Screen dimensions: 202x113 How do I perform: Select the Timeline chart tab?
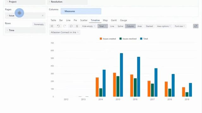[x=95, y=20]
